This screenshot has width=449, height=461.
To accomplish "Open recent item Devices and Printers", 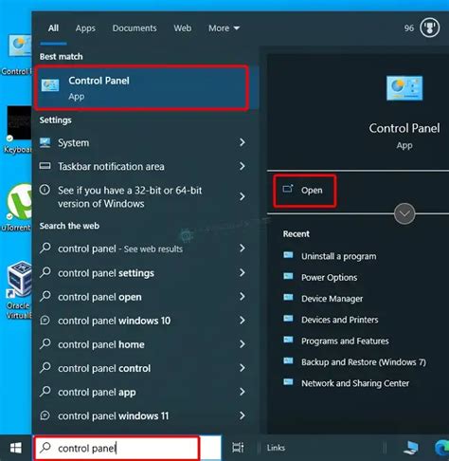I will pyautogui.click(x=339, y=320).
